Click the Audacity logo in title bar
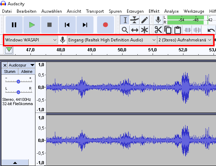 coord(3,4)
